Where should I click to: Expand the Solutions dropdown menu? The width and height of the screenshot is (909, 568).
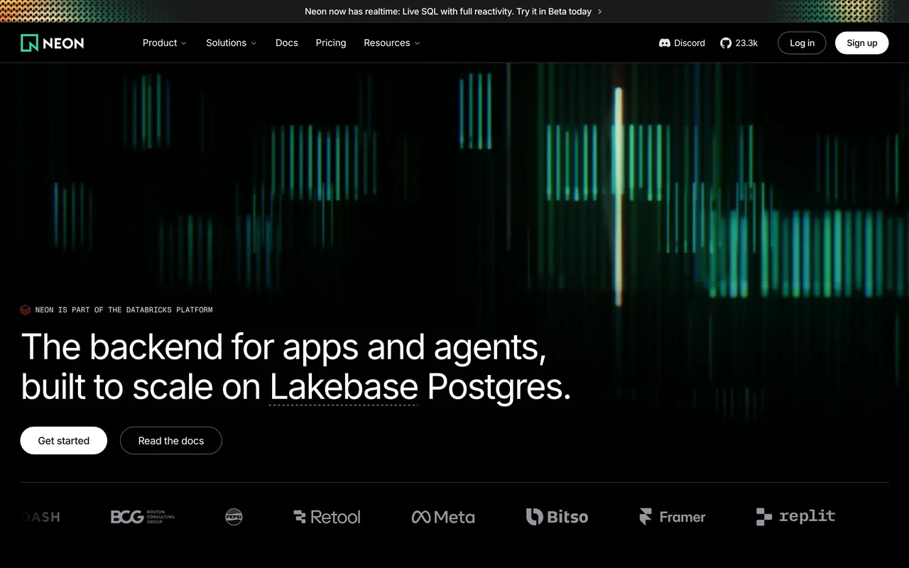click(x=232, y=43)
